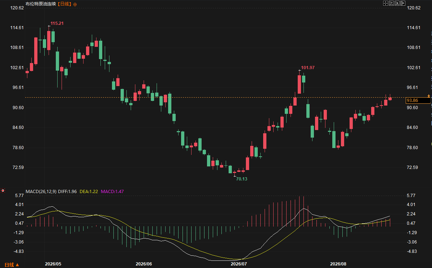The width and height of the screenshot is (432, 268).
Task: Click the 2026/05 date axis label
Action: (53, 264)
